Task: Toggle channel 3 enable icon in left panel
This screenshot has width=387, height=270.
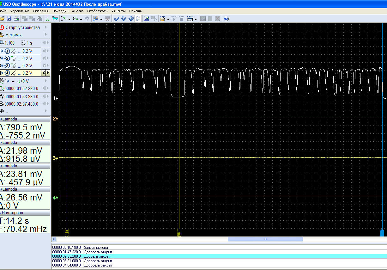Action: [8, 66]
